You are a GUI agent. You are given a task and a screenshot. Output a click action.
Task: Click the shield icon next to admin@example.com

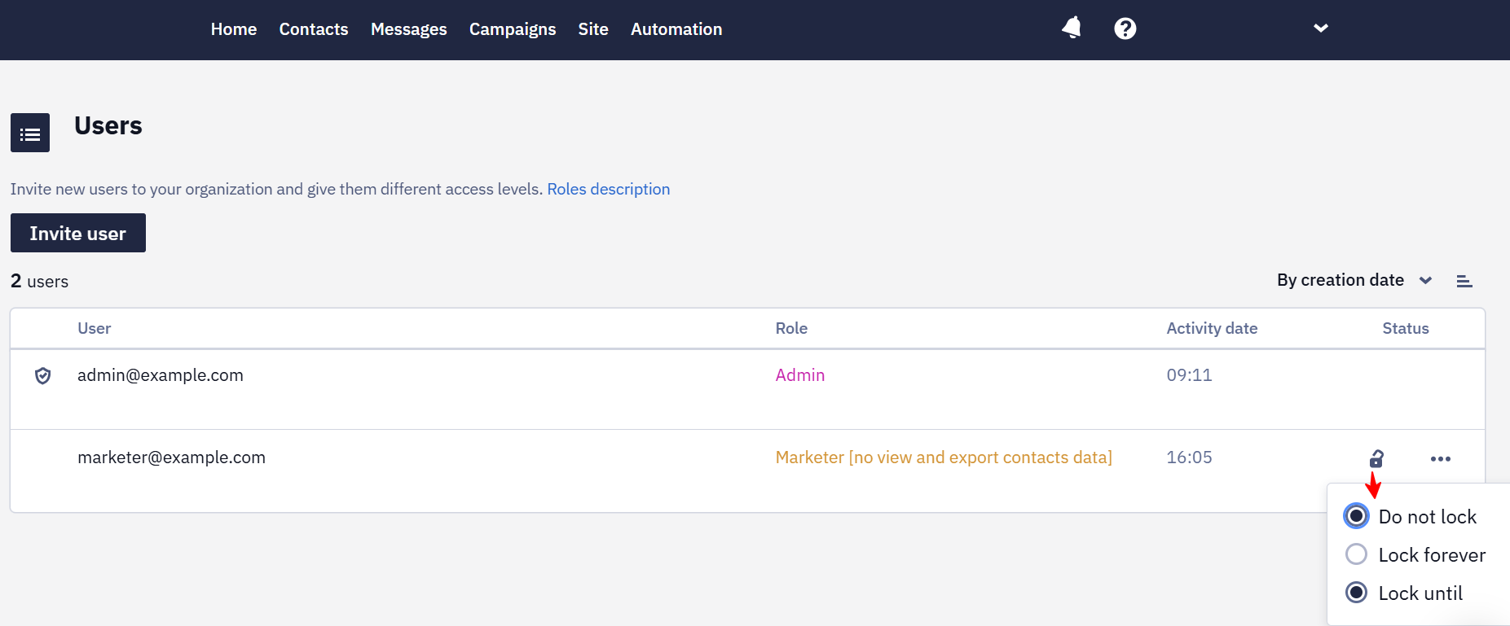43,375
